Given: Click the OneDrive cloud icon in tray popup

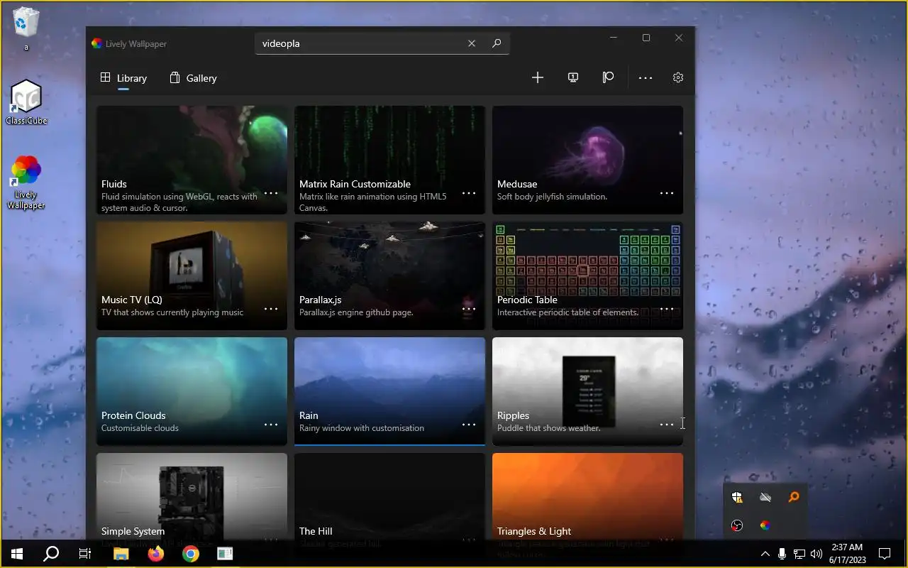Looking at the screenshot, I should pos(765,498).
